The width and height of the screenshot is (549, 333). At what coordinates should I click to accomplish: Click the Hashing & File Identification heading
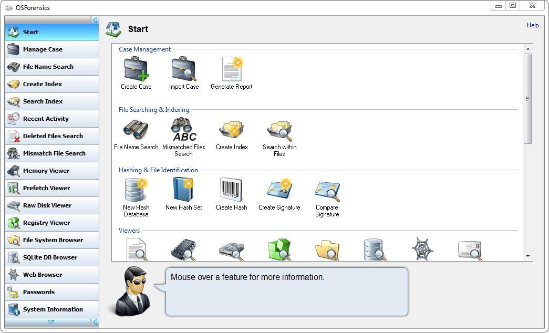tap(158, 170)
